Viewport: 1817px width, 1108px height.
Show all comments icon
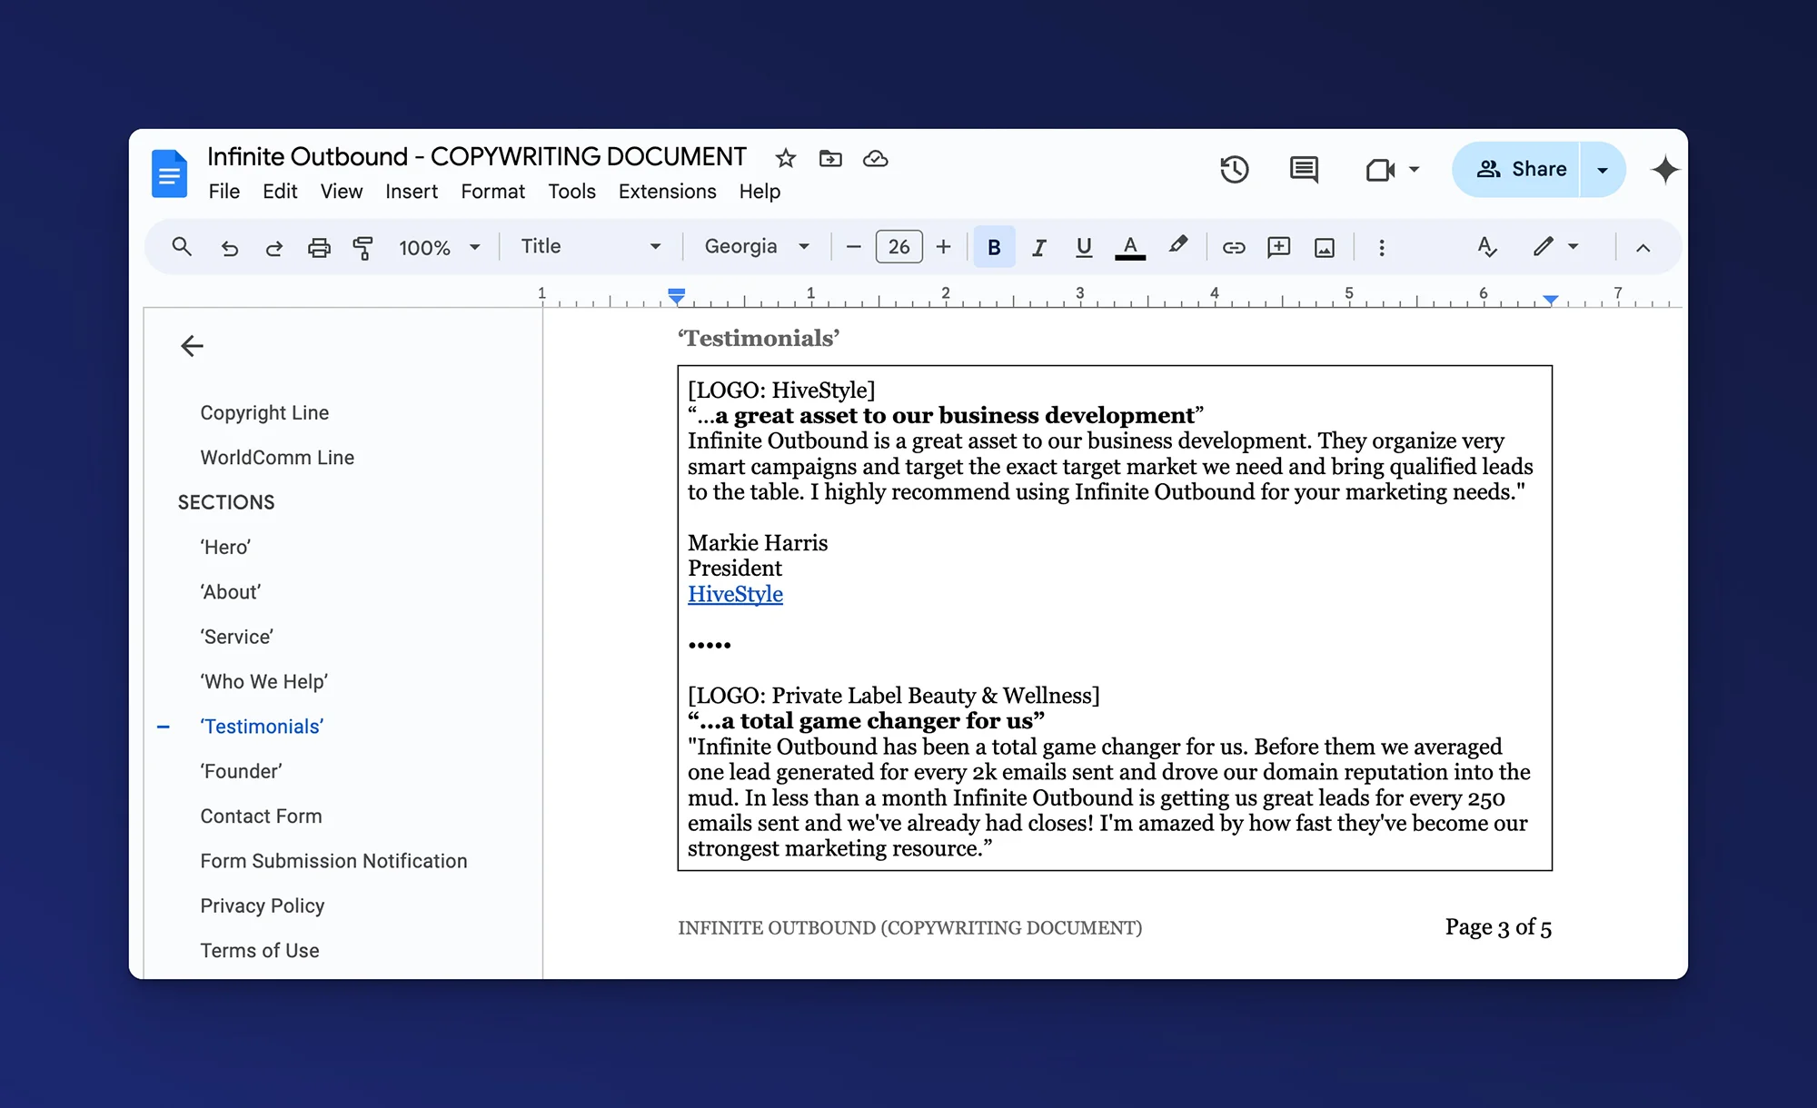(x=1304, y=170)
